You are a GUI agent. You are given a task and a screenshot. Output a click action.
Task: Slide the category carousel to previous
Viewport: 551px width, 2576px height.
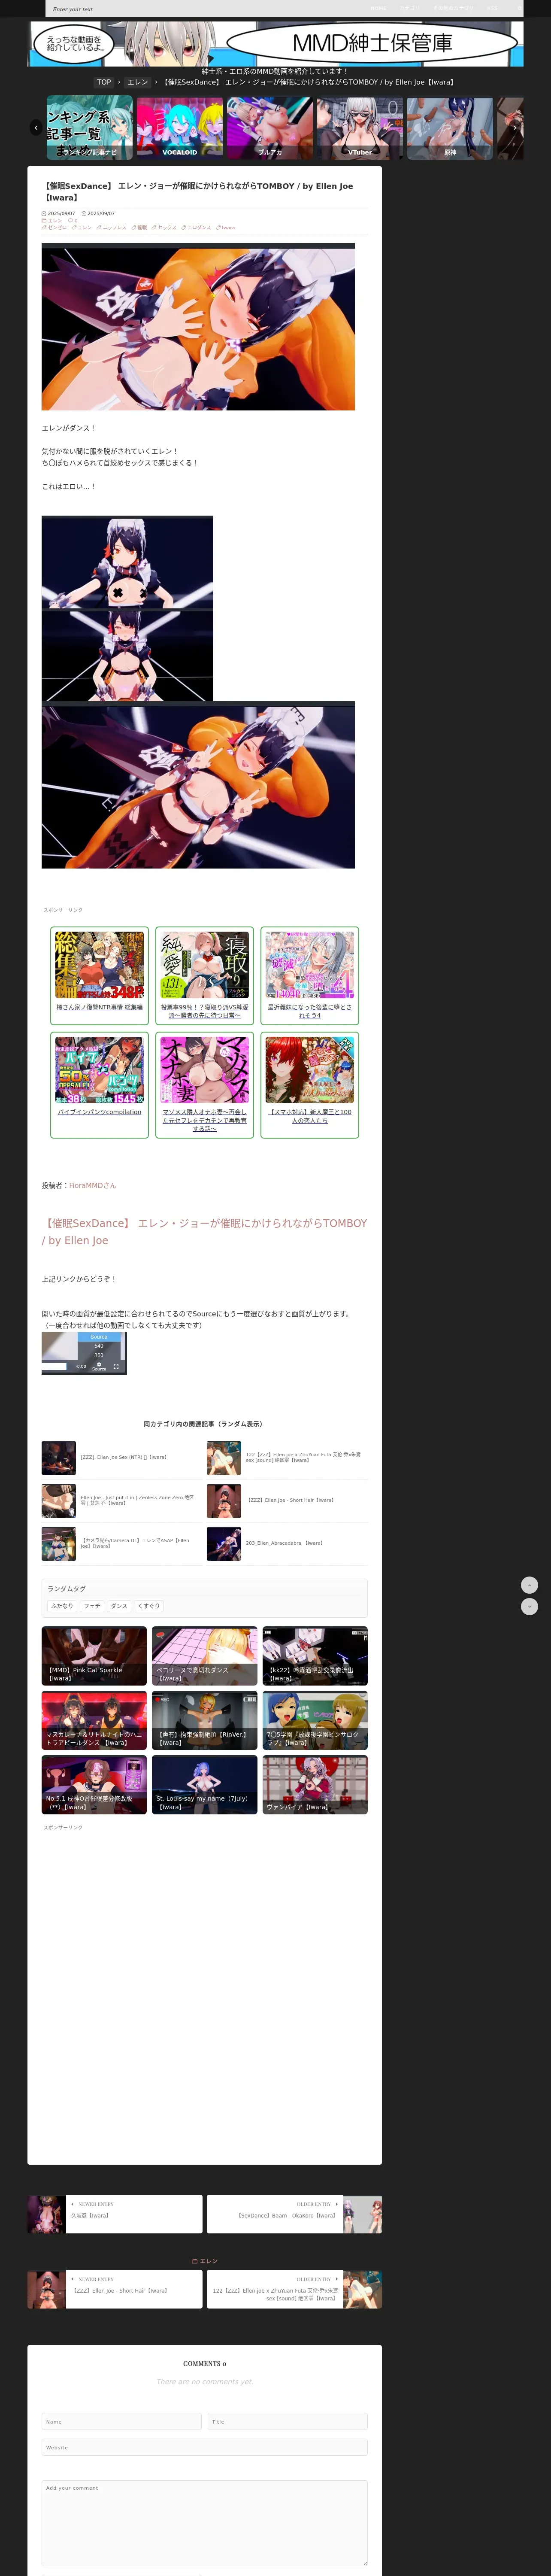(36, 128)
